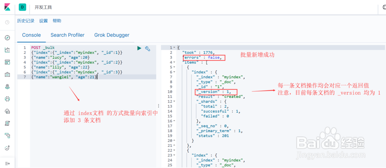Viewport: 386px width, 168px height.
Task: Collapse fold arrow on response line 22
Action: [x=174, y=150]
